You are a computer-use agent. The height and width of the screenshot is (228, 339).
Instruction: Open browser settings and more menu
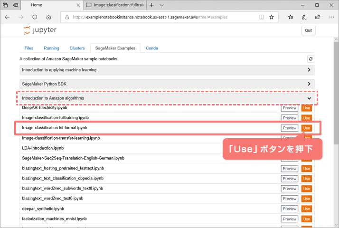[x=332, y=17]
